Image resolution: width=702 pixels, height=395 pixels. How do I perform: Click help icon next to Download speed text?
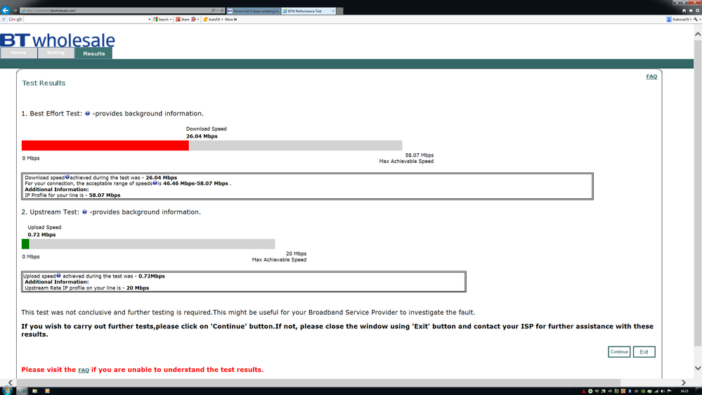pyautogui.click(x=67, y=177)
